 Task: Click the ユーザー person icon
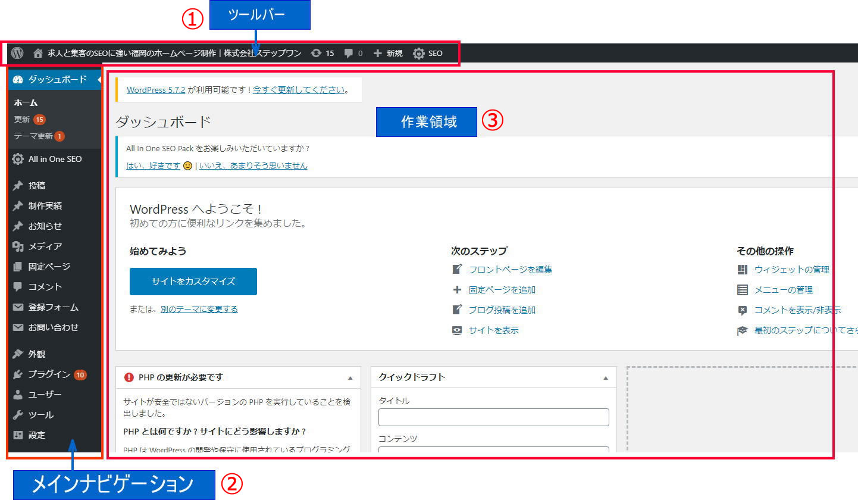[18, 395]
